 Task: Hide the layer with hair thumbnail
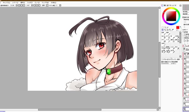pyautogui.click(x=185, y=54)
